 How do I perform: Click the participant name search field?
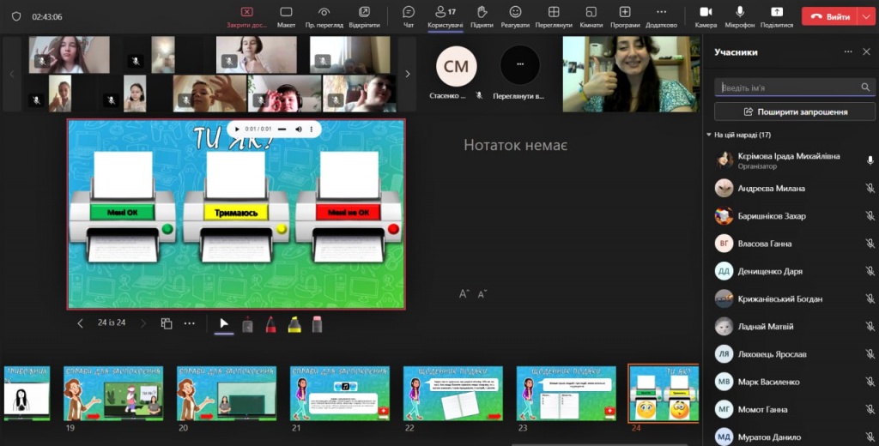(x=788, y=87)
